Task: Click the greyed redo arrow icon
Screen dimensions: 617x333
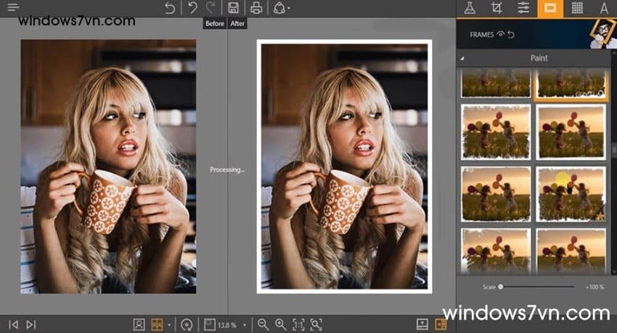Action: [x=211, y=7]
